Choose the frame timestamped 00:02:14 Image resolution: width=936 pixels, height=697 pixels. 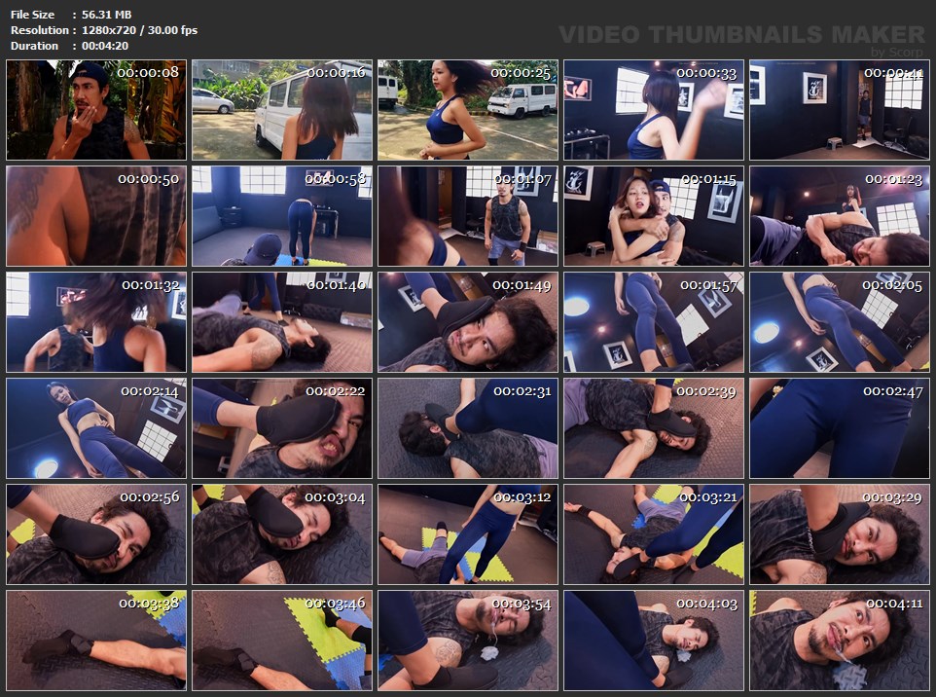[x=96, y=428]
